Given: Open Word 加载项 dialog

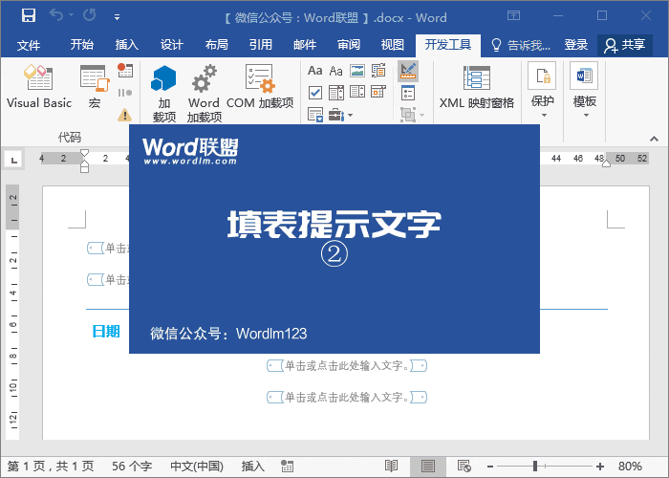Looking at the screenshot, I should (205, 93).
